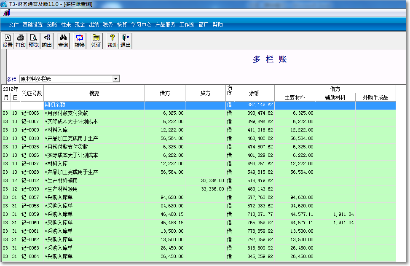The width and height of the screenshot is (410, 266).
Task: Open the 凭证 (Voucher) icon
Action: (x=96, y=40)
